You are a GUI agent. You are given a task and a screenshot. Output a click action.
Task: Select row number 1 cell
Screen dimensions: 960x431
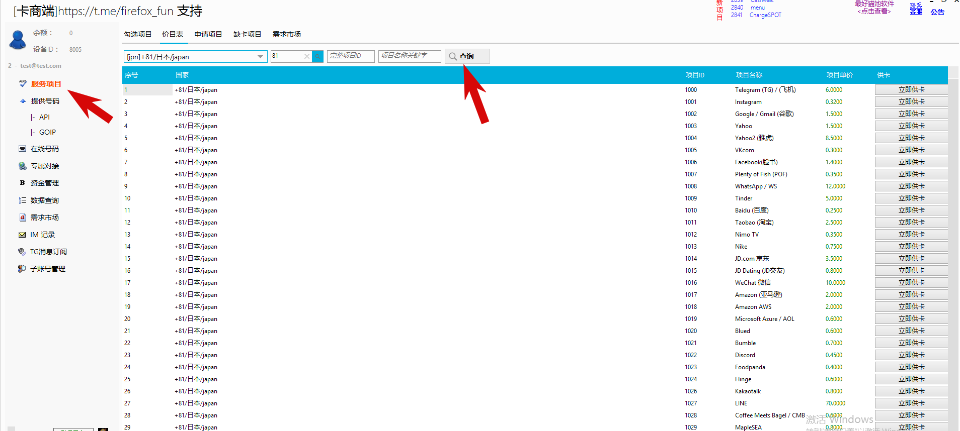tap(147, 90)
